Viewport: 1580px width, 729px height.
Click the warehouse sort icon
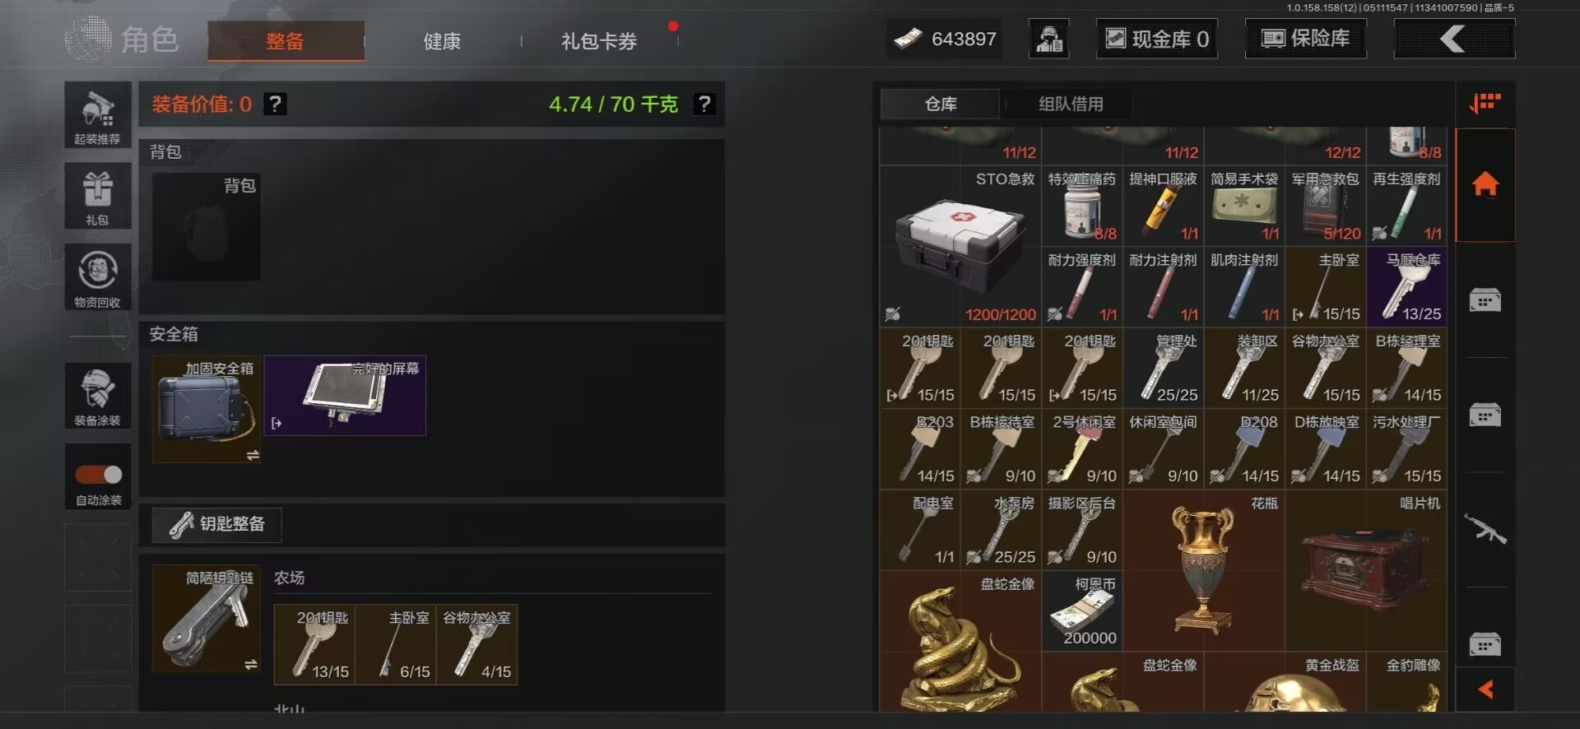[1485, 104]
